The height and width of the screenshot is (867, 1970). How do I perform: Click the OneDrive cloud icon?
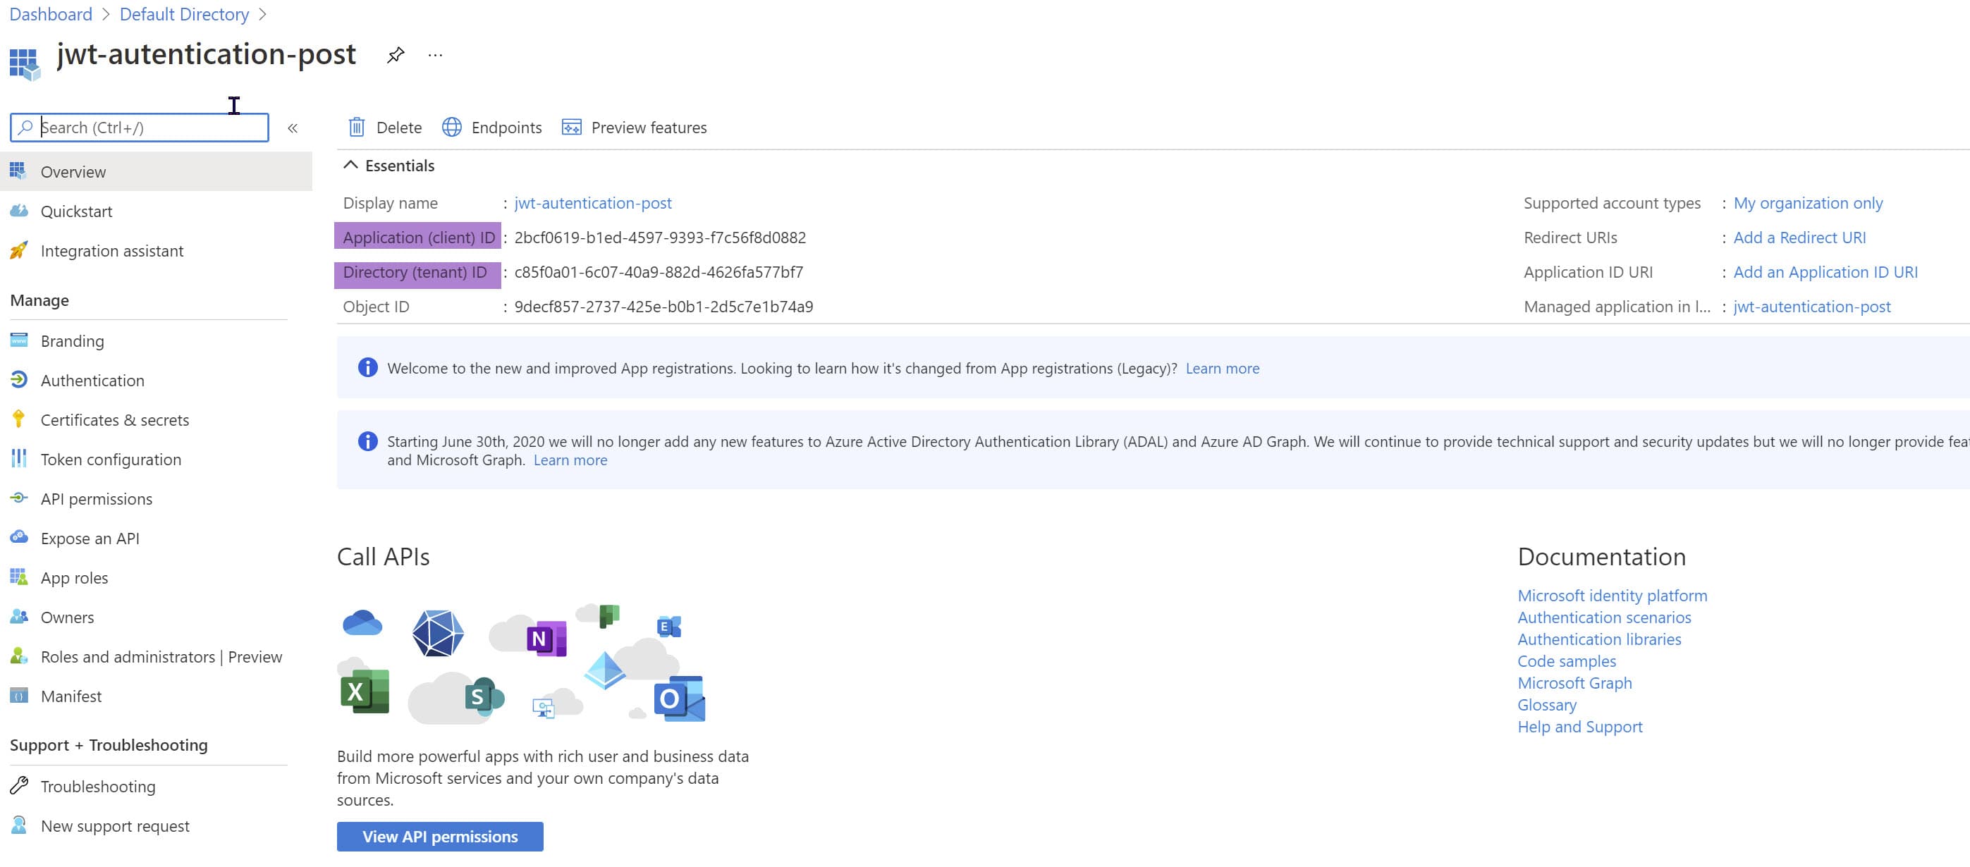pyautogui.click(x=362, y=623)
